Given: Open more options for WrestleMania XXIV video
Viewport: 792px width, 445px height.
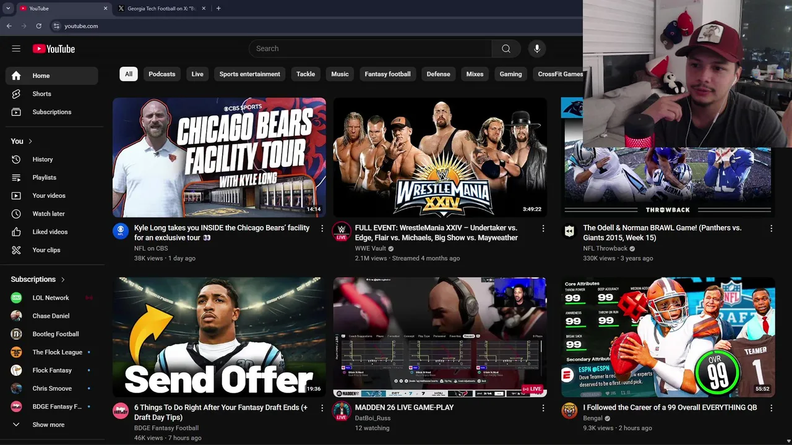Looking at the screenshot, I should tap(543, 229).
